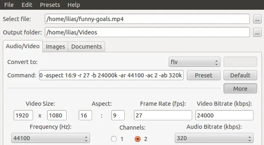Open the Help menu
The height and width of the screenshot is (145, 264).
pos(74,5)
